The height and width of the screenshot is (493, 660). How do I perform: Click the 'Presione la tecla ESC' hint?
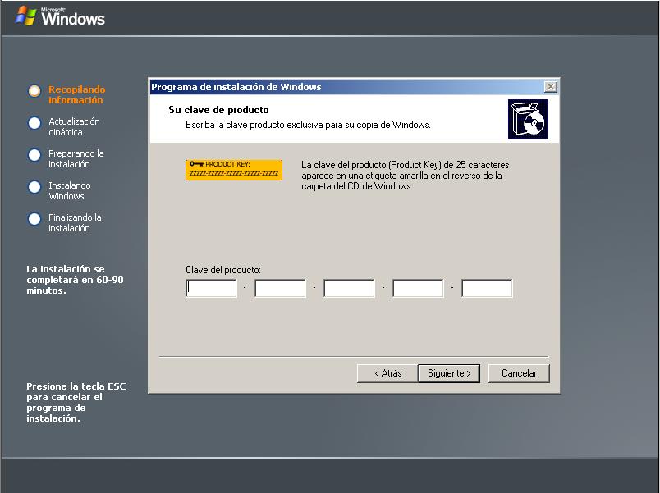tap(76, 402)
